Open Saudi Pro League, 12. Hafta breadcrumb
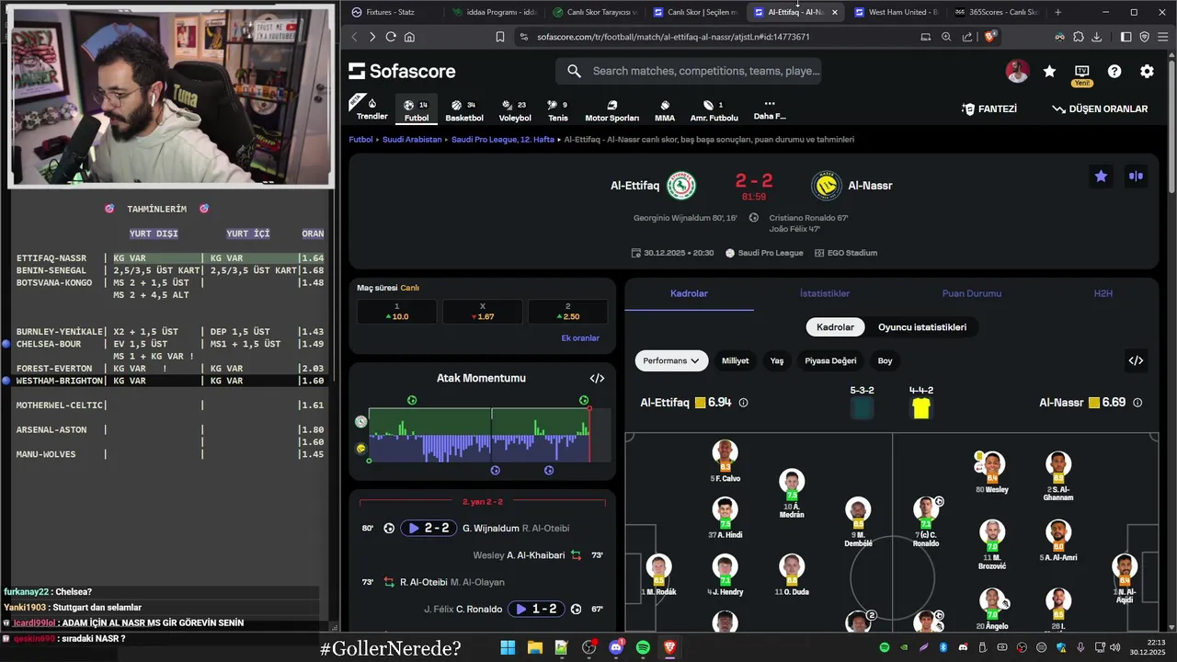This screenshot has width=1177, height=662. pos(503,140)
